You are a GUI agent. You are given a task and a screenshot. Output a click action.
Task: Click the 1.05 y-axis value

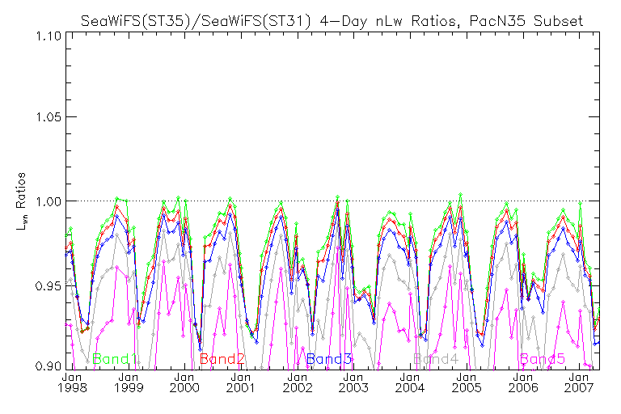click(49, 117)
